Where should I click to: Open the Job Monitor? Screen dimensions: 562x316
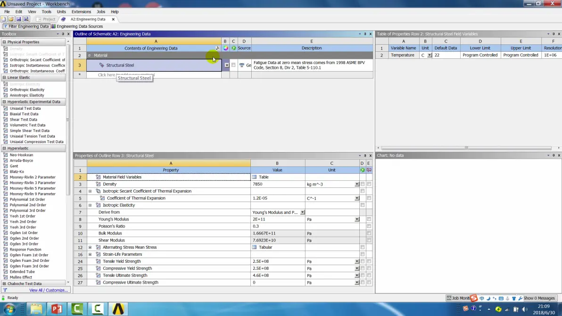[458, 298]
